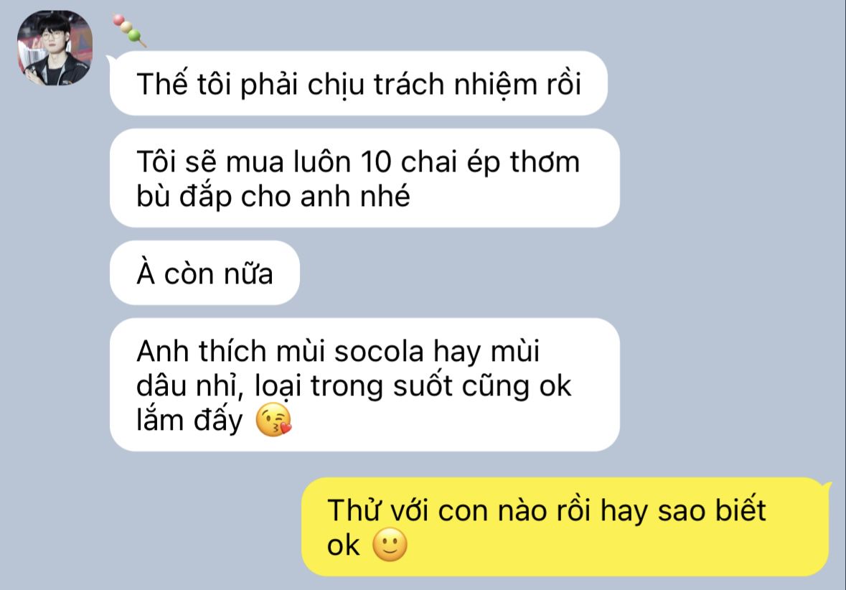
Task: Click the kissing face emoji in message
Action: tap(273, 419)
